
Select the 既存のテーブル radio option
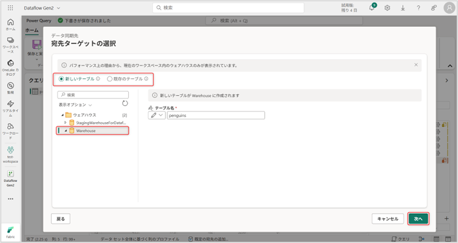[110, 79]
